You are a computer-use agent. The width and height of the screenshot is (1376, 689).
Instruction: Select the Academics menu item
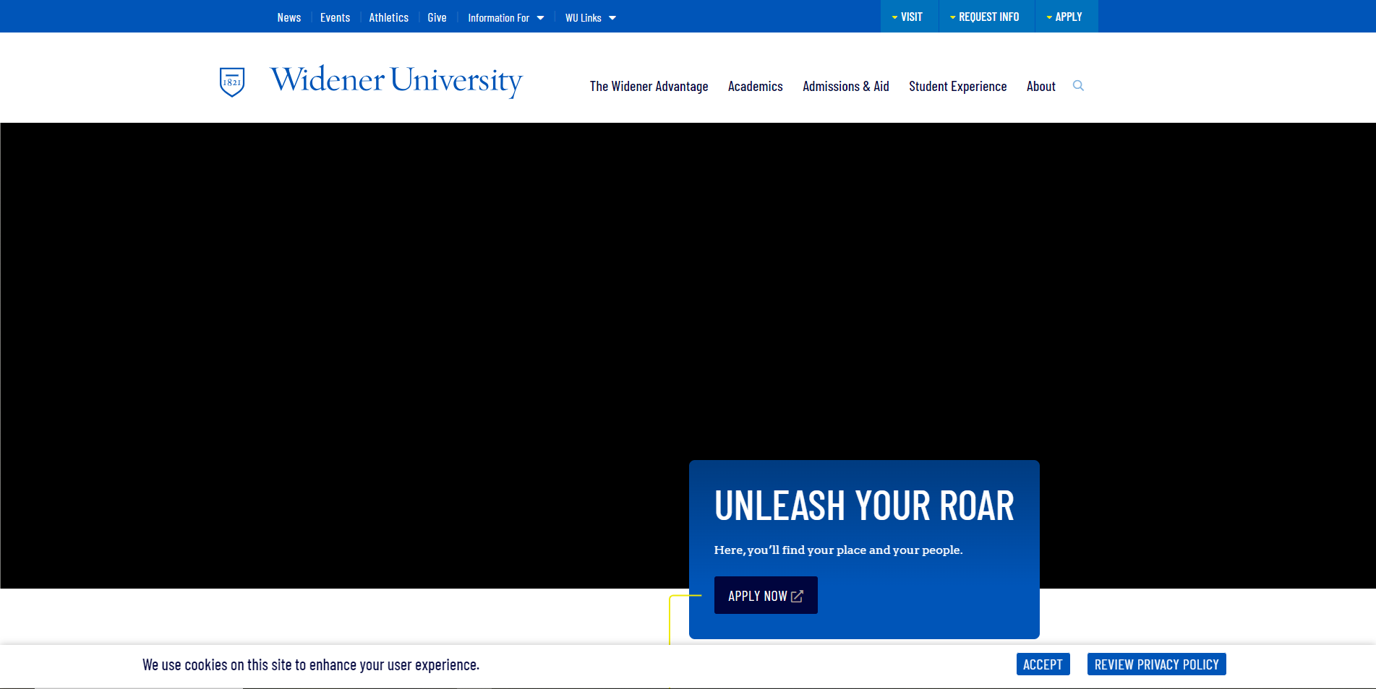(755, 87)
